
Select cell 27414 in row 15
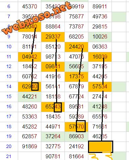(100, 97)
